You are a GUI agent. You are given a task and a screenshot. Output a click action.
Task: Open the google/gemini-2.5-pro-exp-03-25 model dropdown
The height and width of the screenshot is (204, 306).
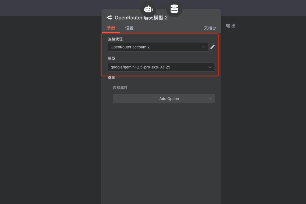161,67
